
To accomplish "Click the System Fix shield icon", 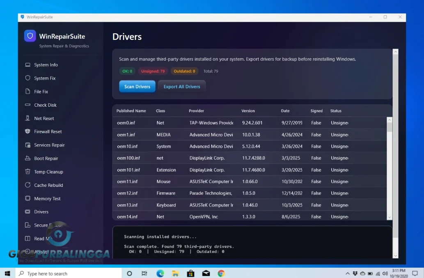I will tap(28, 78).
